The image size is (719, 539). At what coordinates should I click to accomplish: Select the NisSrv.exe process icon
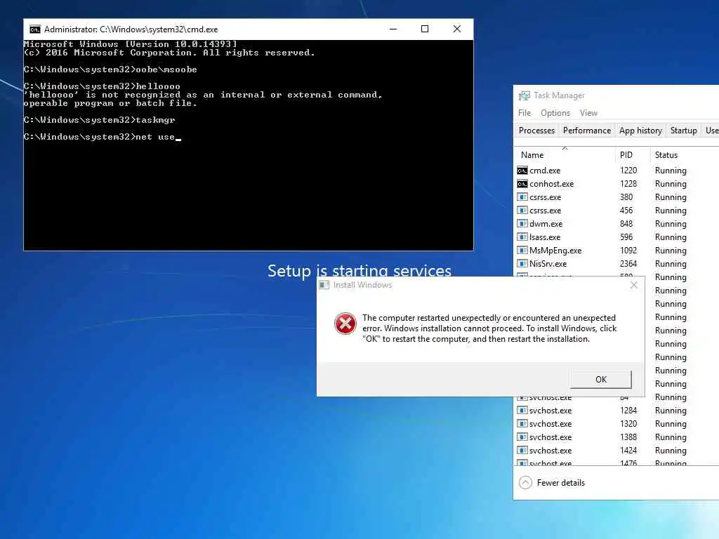click(522, 264)
